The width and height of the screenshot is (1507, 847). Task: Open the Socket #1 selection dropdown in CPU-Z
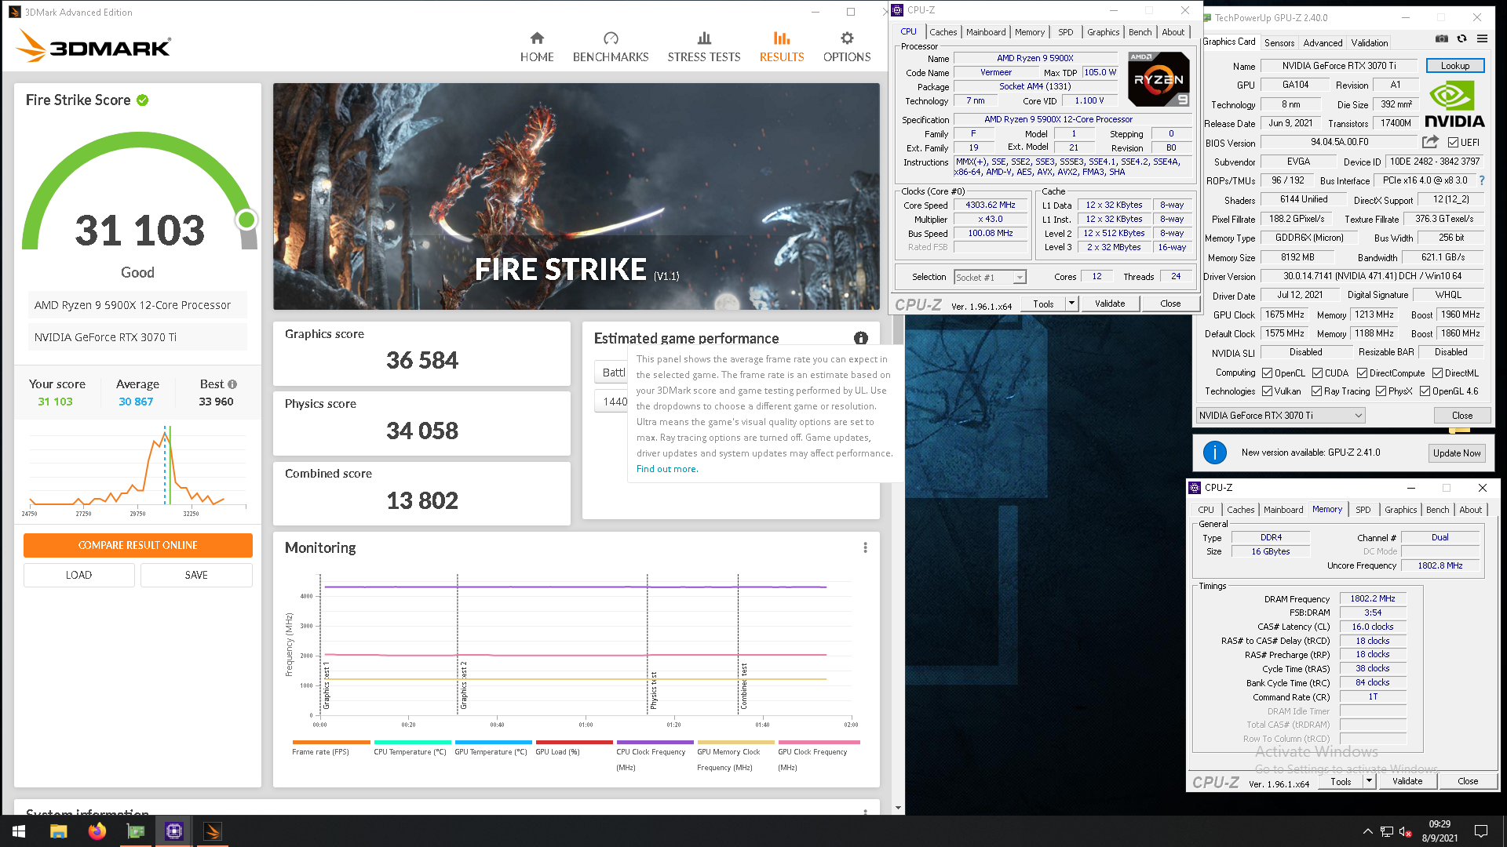point(990,277)
